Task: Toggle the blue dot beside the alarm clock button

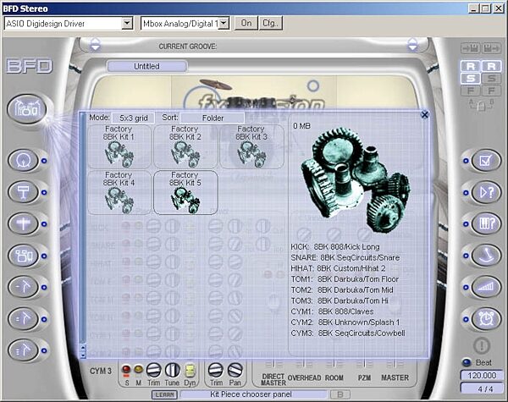Action: tap(466, 319)
